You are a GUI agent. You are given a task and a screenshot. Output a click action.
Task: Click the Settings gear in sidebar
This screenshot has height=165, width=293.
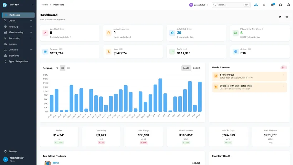pos(5,151)
